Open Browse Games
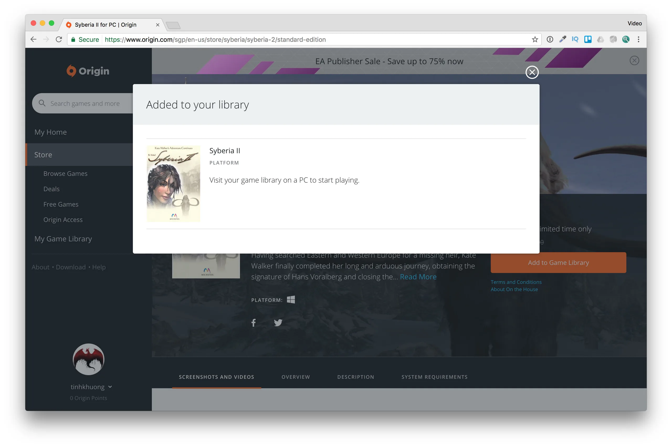The width and height of the screenshot is (672, 447). pyautogui.click(x=65, y=173)
